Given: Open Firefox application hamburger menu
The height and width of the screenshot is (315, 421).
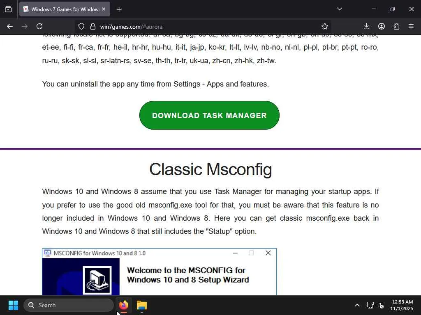Looking at the screenshot, I should tap(411, 26).
